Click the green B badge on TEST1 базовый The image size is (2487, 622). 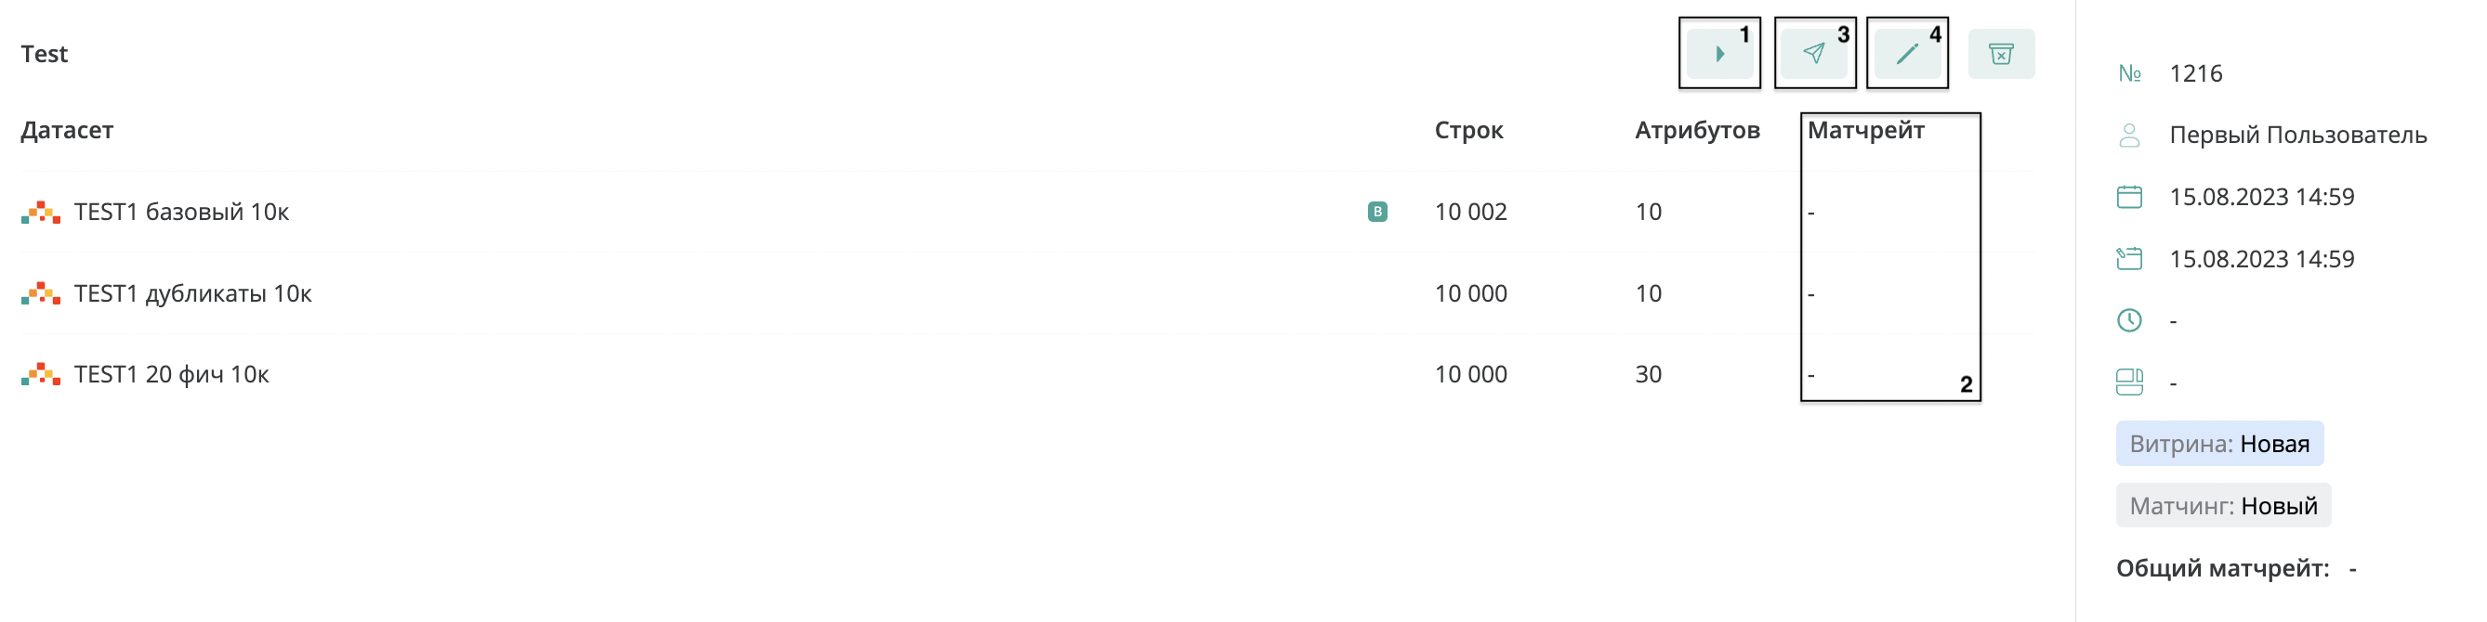pyautogui.click(x=1376, y=211)
